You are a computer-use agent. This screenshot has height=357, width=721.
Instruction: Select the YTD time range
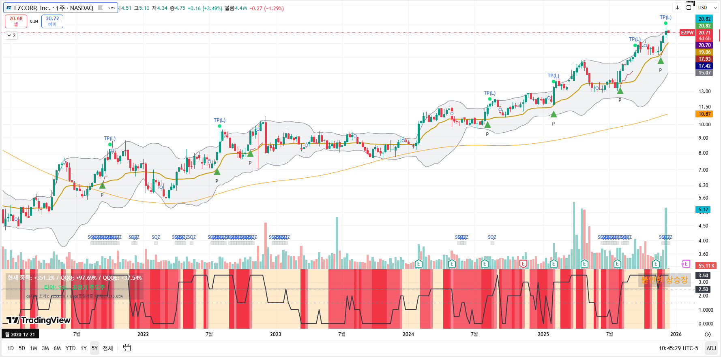point(71,348)
